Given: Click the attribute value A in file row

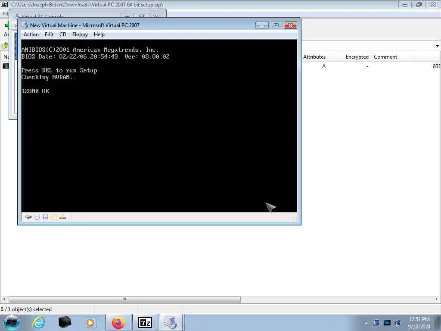Looking at the screenshot, I should click(x=324, y=66).
